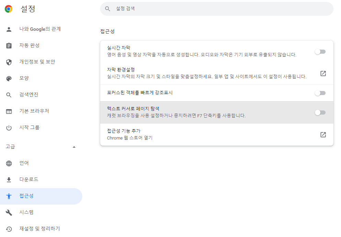This screenshot has width=341, height=237.
Task: Click the 자막 환경설정 row title
Action: click(x=121, y=70)
